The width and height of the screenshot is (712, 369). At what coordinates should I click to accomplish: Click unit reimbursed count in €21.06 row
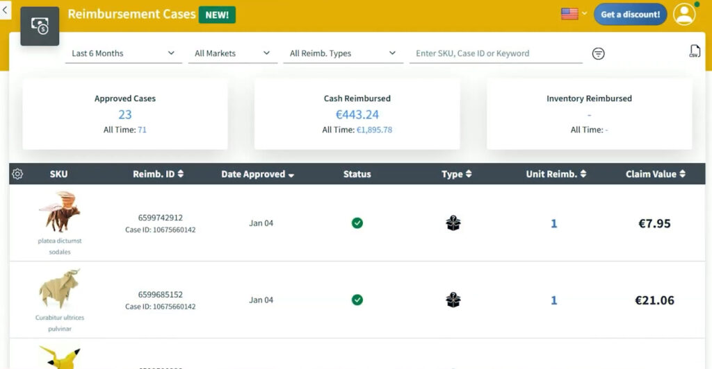(554, 300)
